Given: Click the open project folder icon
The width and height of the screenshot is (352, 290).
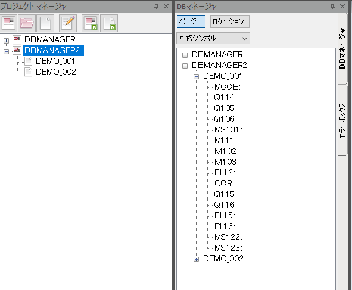Looking at the screenshot, I should [x=27, y=23].
